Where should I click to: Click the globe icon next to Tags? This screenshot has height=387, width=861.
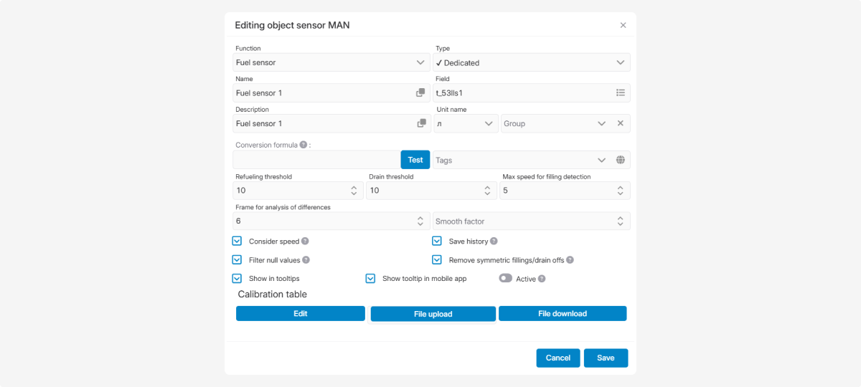[621, 161]
